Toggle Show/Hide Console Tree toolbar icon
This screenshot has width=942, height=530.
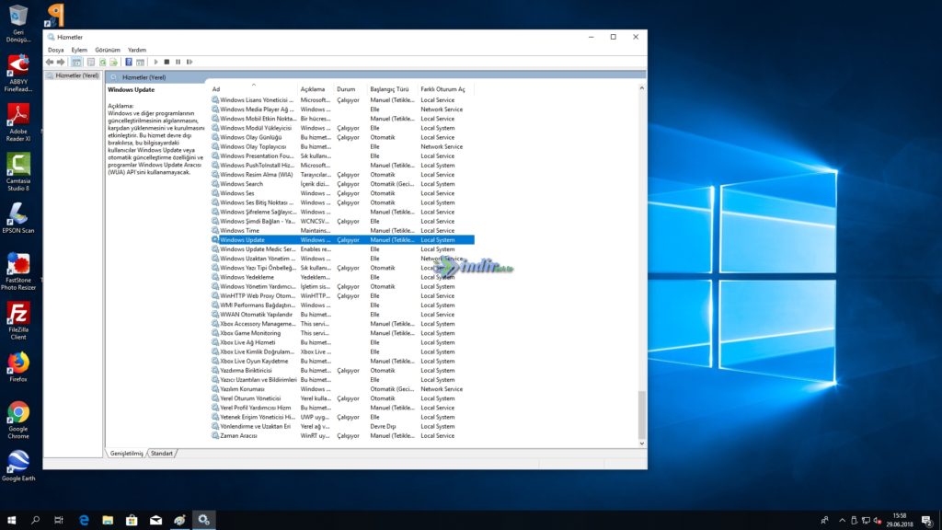point(76,62)
